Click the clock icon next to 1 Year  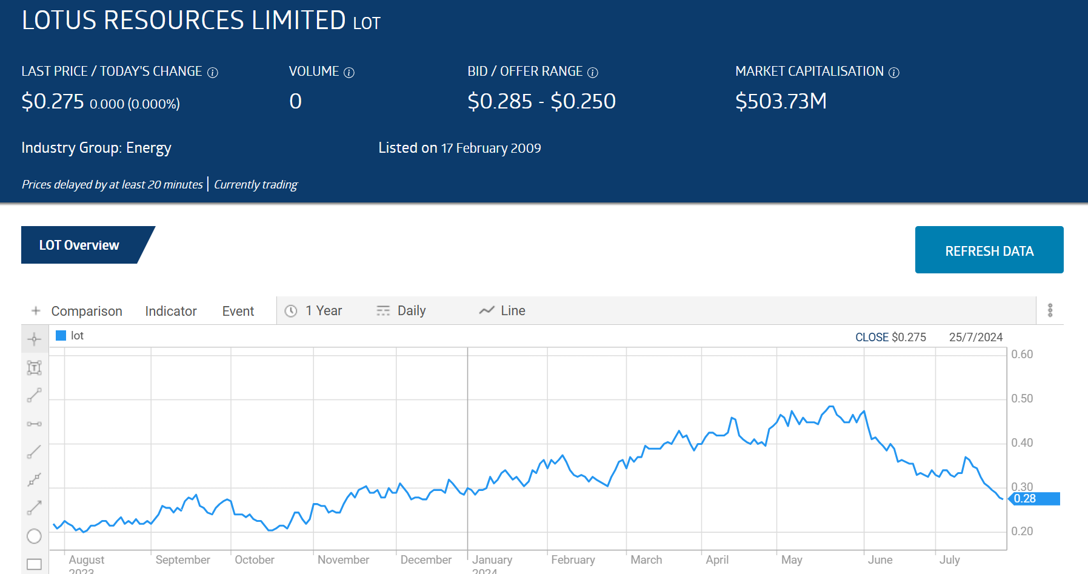pyautogui.click(x=291, y=311)
